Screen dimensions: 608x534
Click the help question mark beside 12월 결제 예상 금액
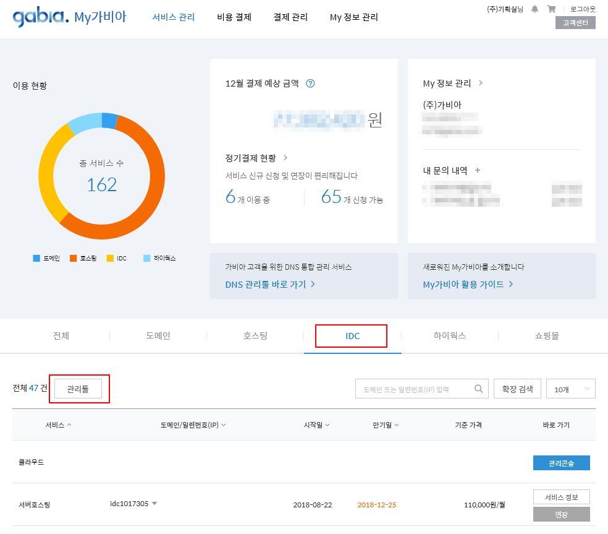tap(310, 84)
